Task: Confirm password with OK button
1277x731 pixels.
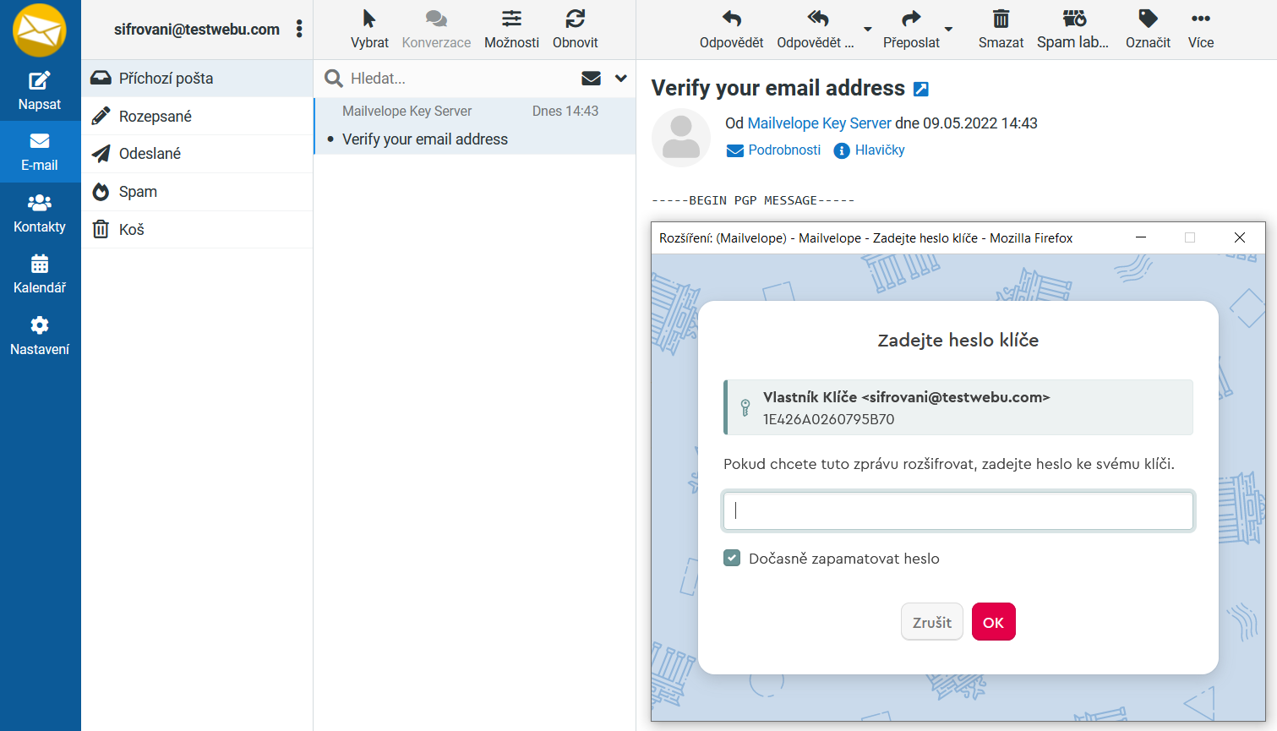Action: tap(994, 622)
